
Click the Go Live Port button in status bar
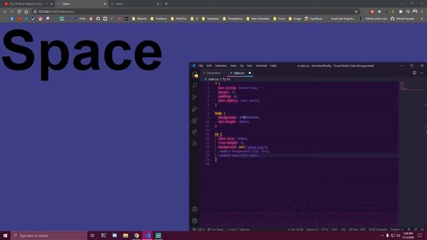pyautogui.click(x=358, y=229)
